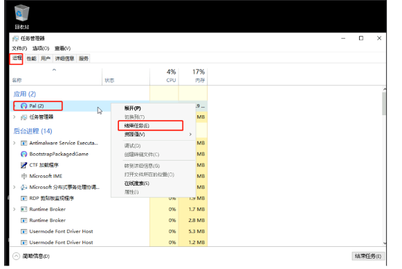Image resolution: width=402 pixels, height=269 pixels.
Task: Expand the first Runtime Broker row
Action: 15,209
